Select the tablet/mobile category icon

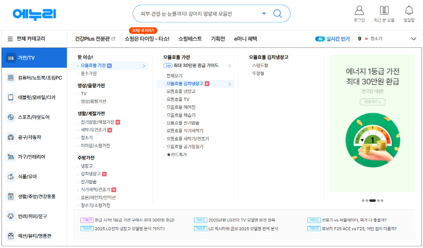[11, 97]
